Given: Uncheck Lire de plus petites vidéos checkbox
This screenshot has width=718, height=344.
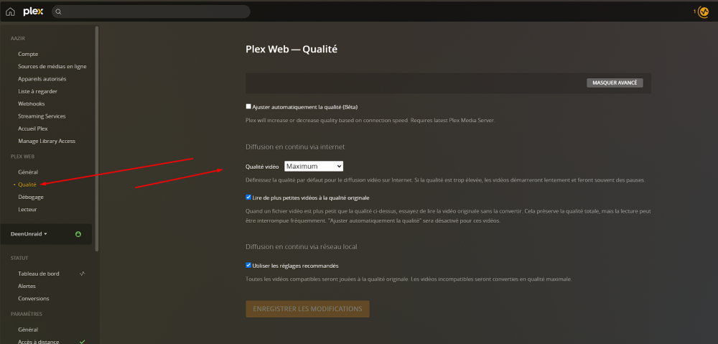Looking at the screenshot, I should click(x=248, y=197).
